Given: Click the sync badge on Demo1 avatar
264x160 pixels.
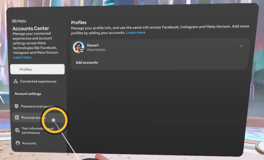Looking at the screenshot, I should [82, 50].
